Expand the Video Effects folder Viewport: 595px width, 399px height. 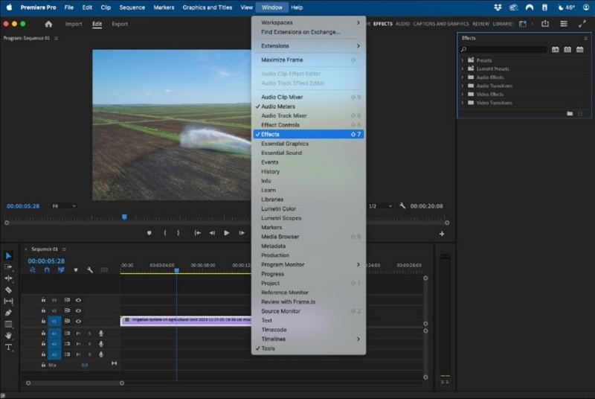(463, 94)
